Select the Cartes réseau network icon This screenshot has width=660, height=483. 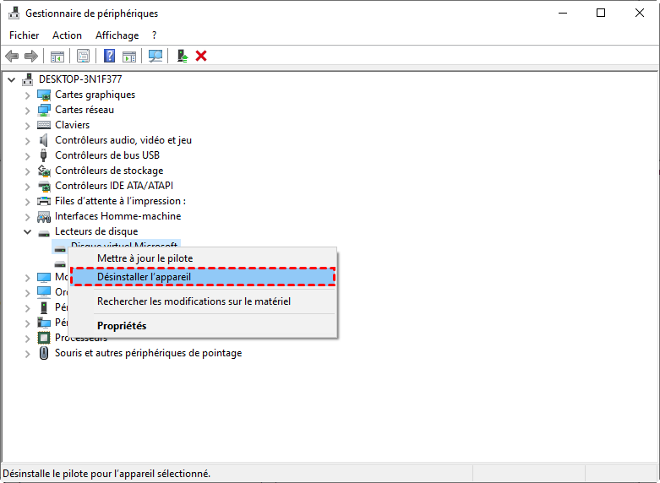[44, 110]
